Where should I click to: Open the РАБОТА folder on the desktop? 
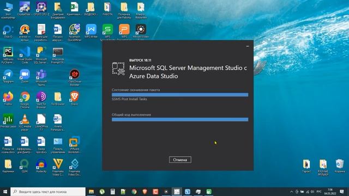pos(107,9)
